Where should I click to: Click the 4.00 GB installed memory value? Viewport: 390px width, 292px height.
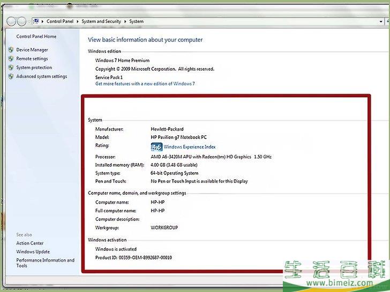(174, 165)
